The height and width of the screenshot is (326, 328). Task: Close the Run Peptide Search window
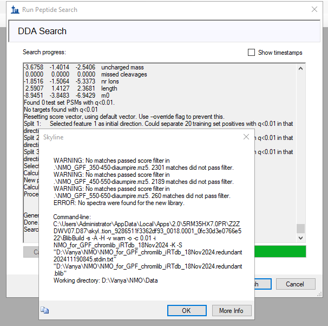pyautogui.click(x=315, y=10)
